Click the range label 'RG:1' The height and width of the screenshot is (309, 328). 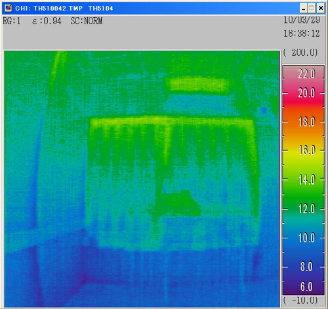[x=12, y=21]
